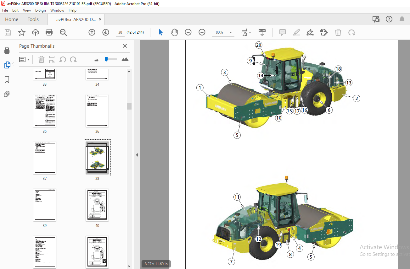The width and height of the screenshot is (410, 269).
Task: Select the arrow selection tool
Action: tap(160, 32)
